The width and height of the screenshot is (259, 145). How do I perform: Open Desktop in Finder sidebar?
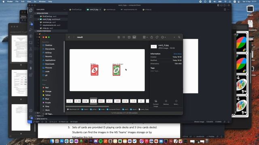pyautogui.click(x=49, y=45)
